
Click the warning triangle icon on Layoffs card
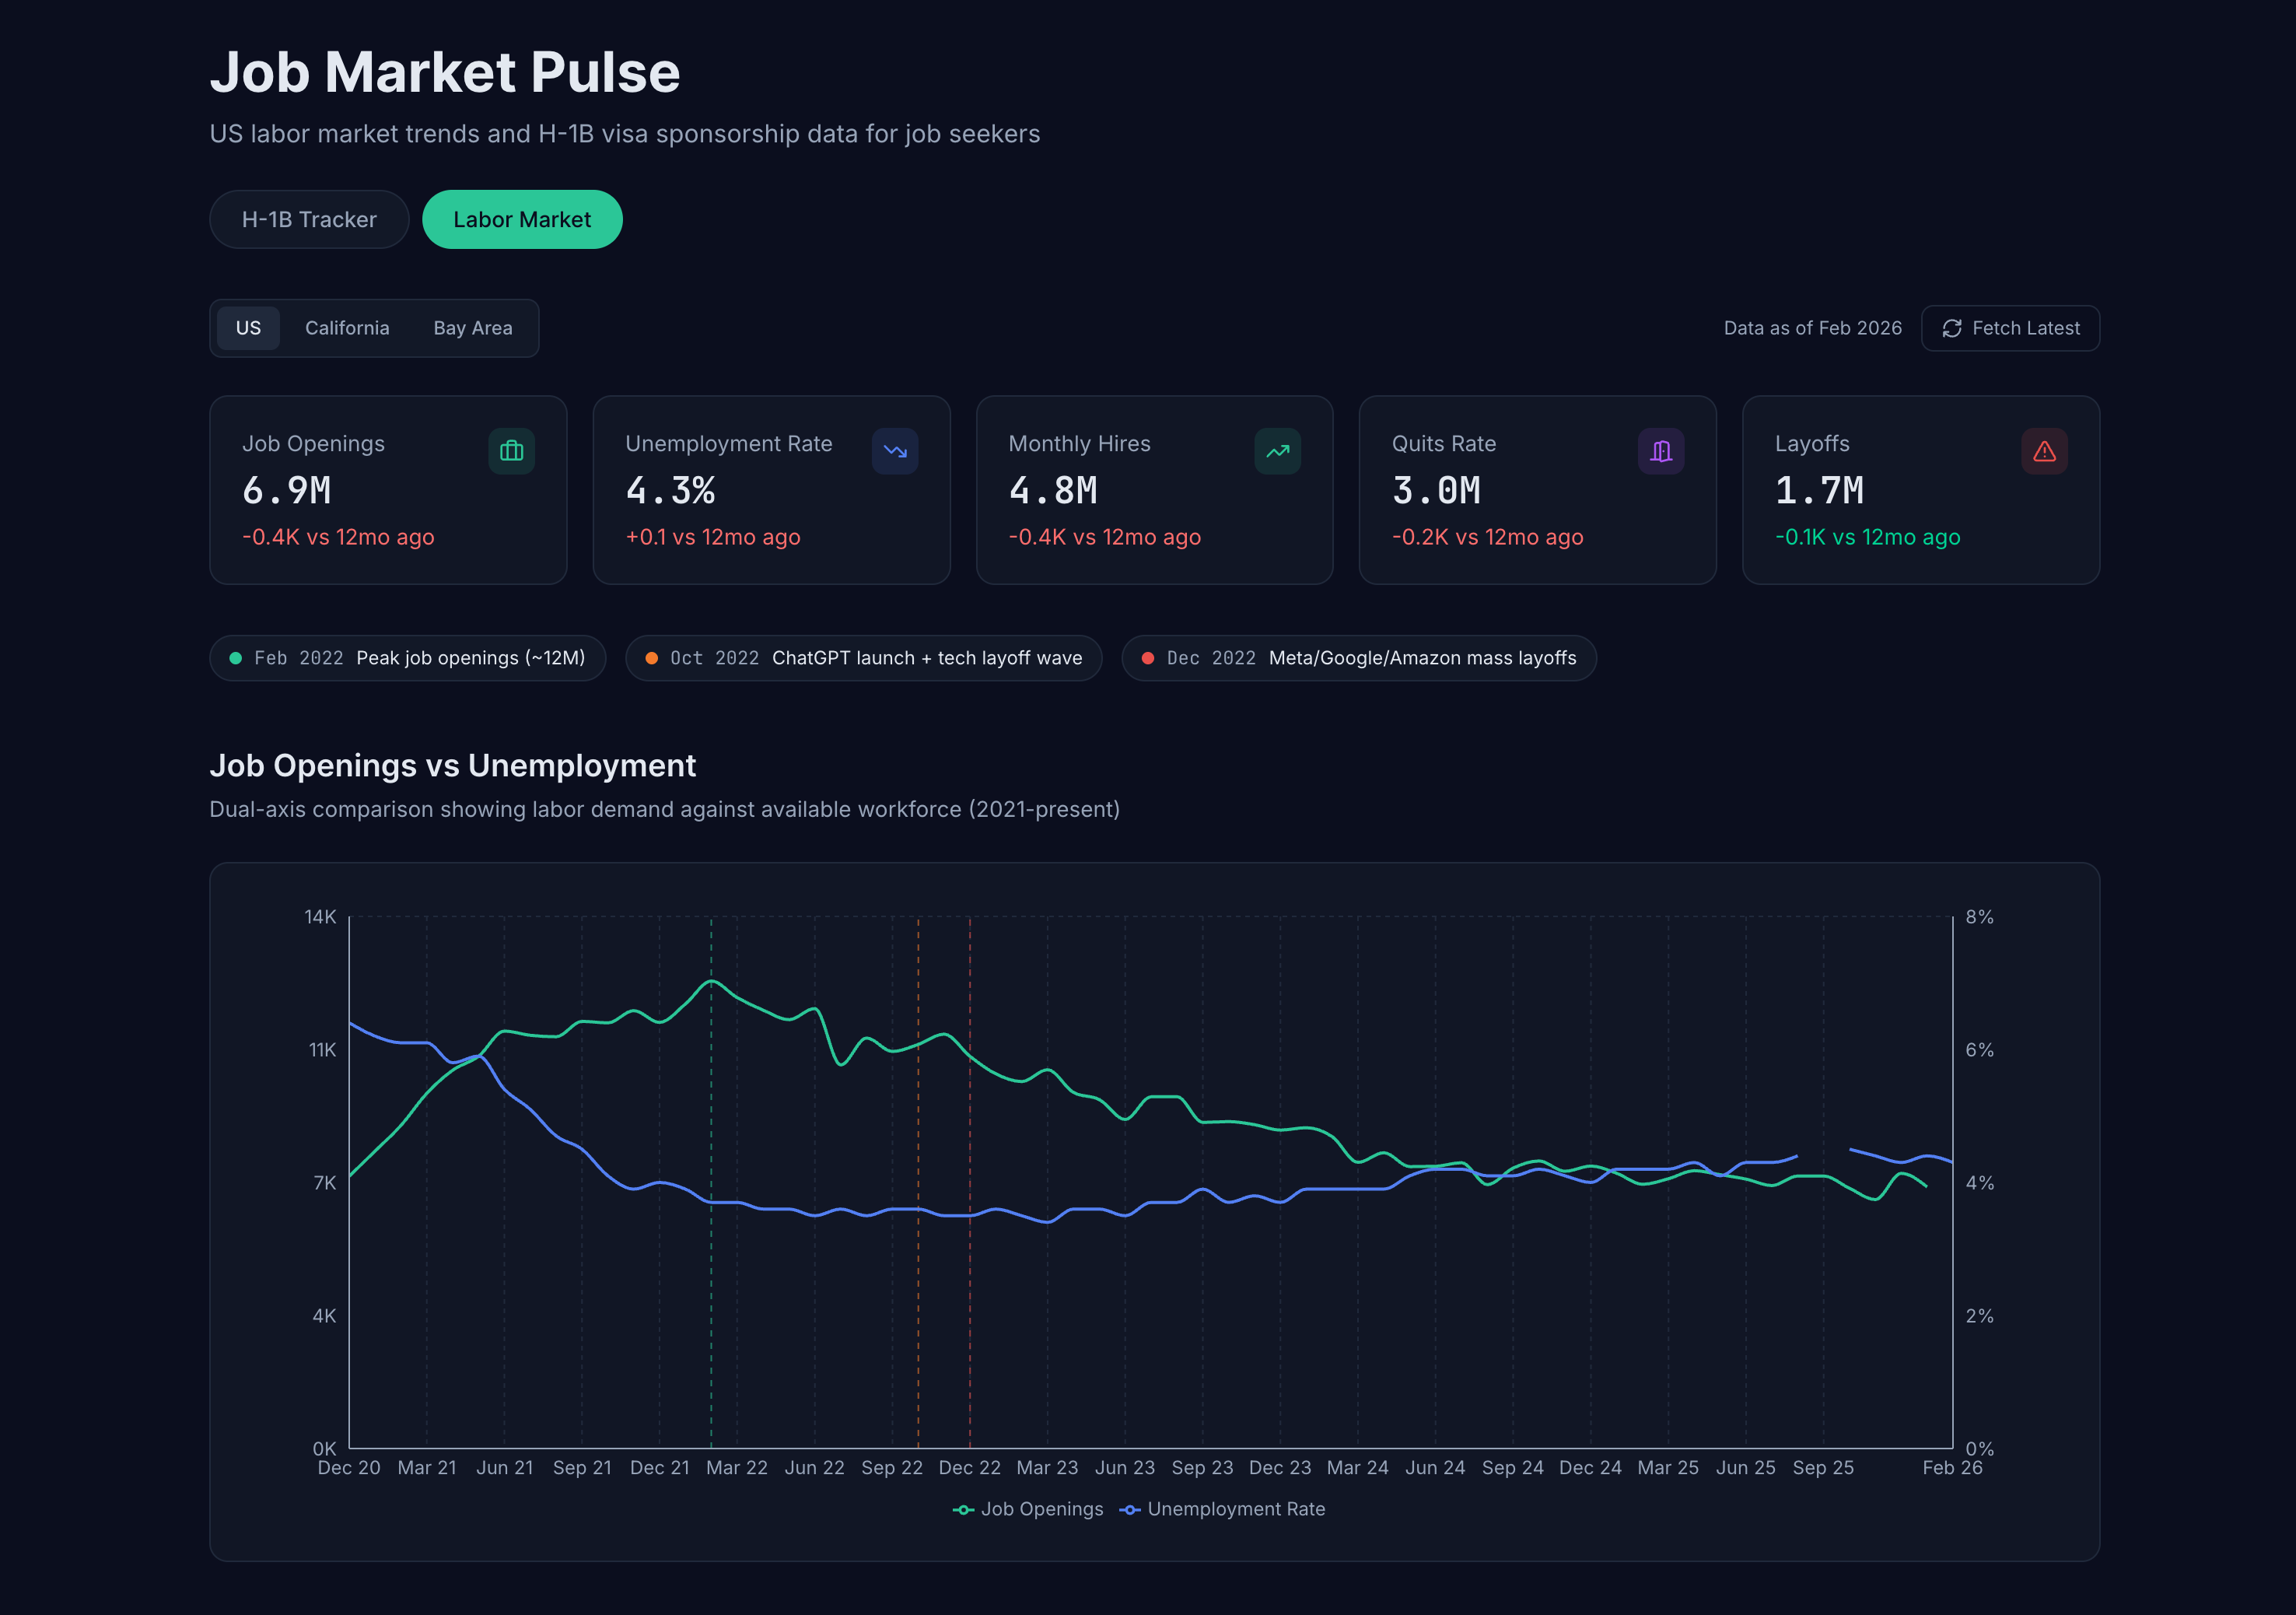[2044, 451]
